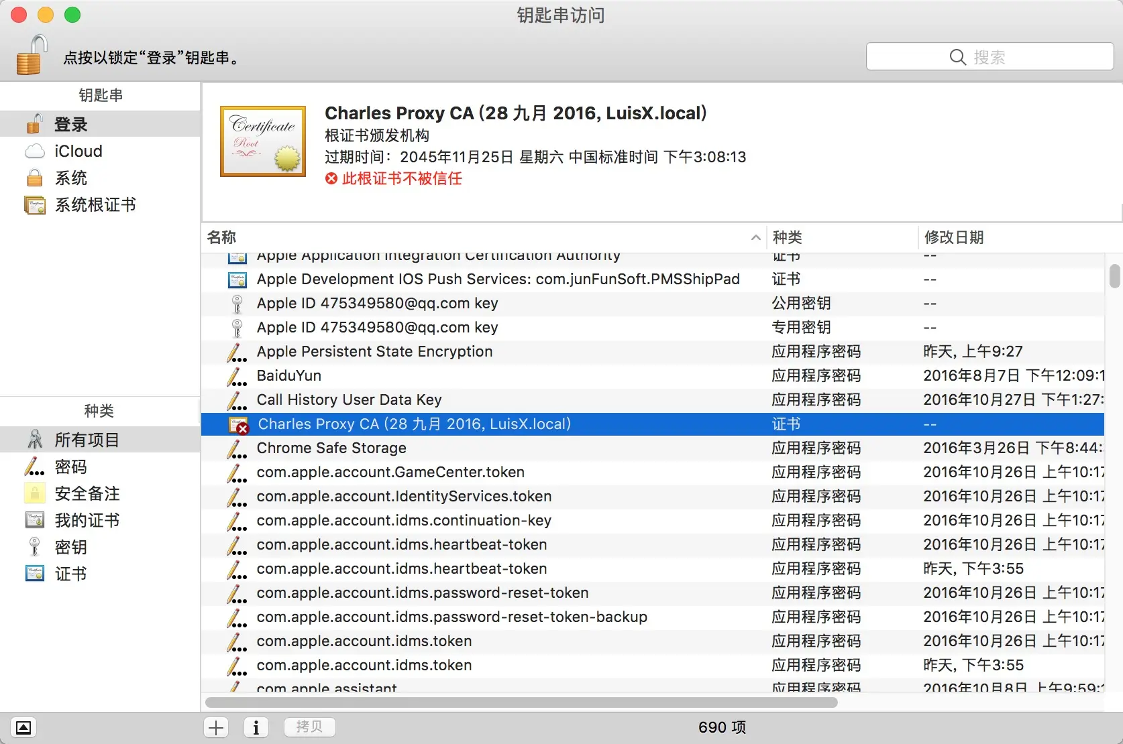Select com.apple.account.idms.password-reset-token-backup row
The image size is (1123, 744).
(653, 617)
